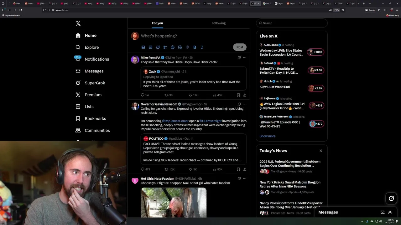
Task: Bookmark Mike from PA post
Action: [238, 95]
